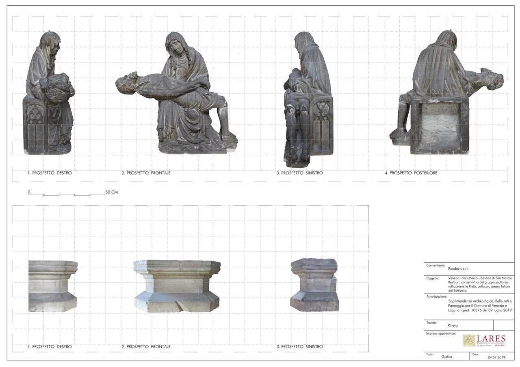Click the "4. PROSPETTO POSTERIORE" caption
Screen dimensions: 520x367
tap(411, 173)
